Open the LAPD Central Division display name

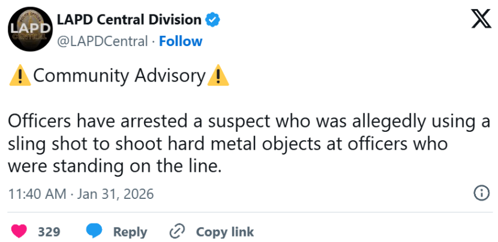click(129, 20)
